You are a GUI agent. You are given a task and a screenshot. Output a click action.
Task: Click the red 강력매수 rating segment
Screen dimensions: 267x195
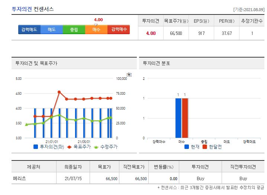click(119, 29)
